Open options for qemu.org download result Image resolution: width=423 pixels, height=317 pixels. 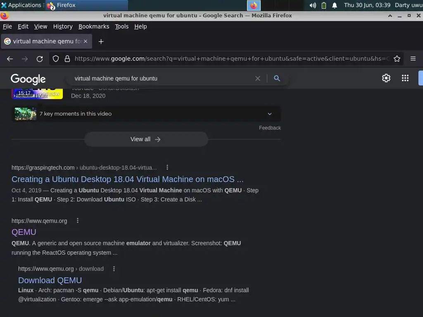click(114, 269)
